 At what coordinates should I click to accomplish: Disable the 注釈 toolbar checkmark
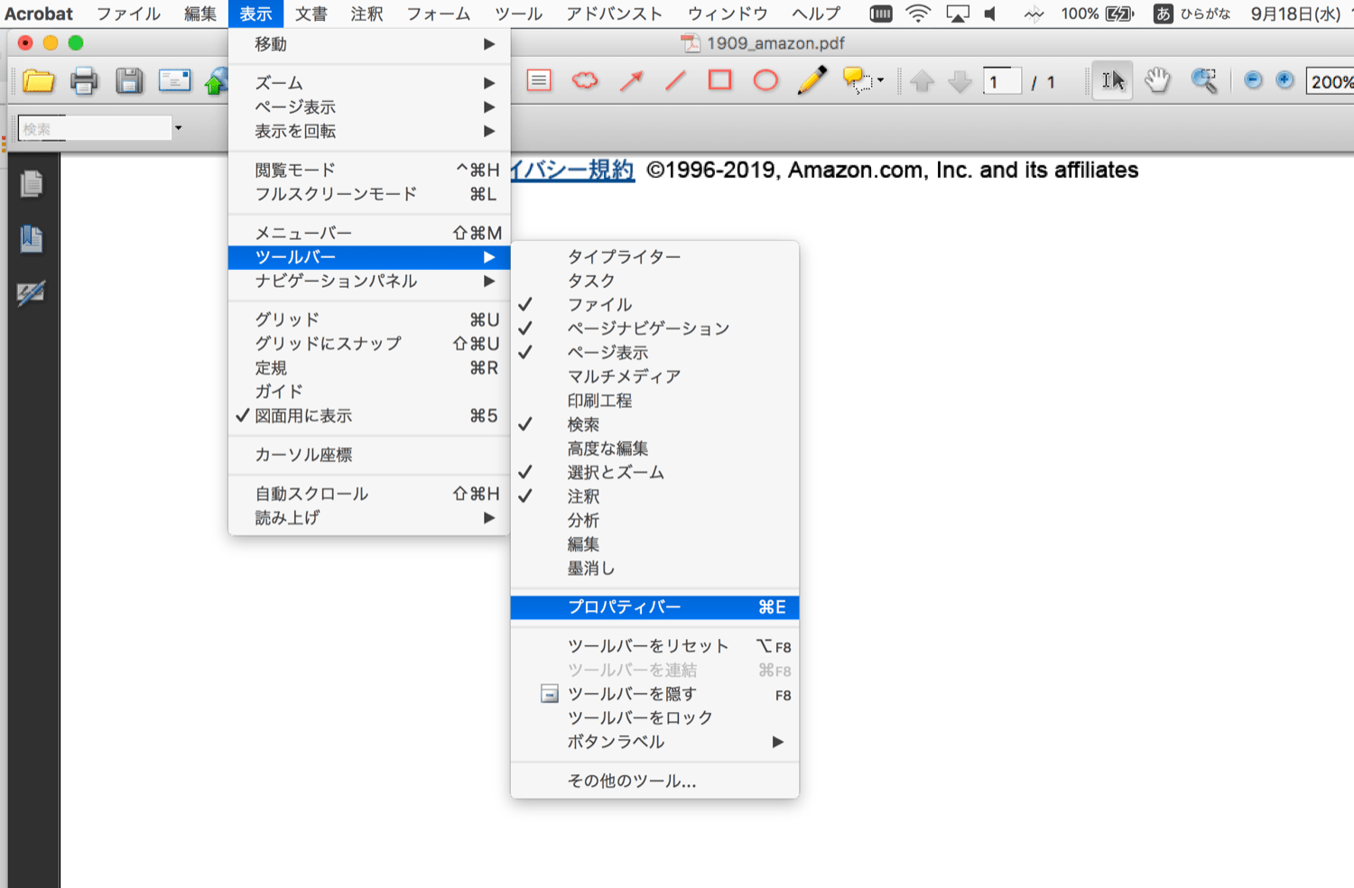click(585, 496)
